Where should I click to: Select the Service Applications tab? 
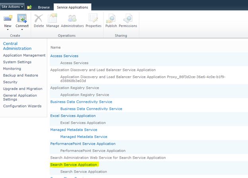coord(73,7)
